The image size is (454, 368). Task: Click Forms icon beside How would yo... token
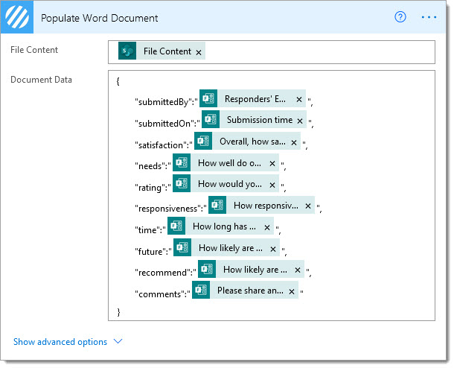pyautogui.click(x=182, y=183)
